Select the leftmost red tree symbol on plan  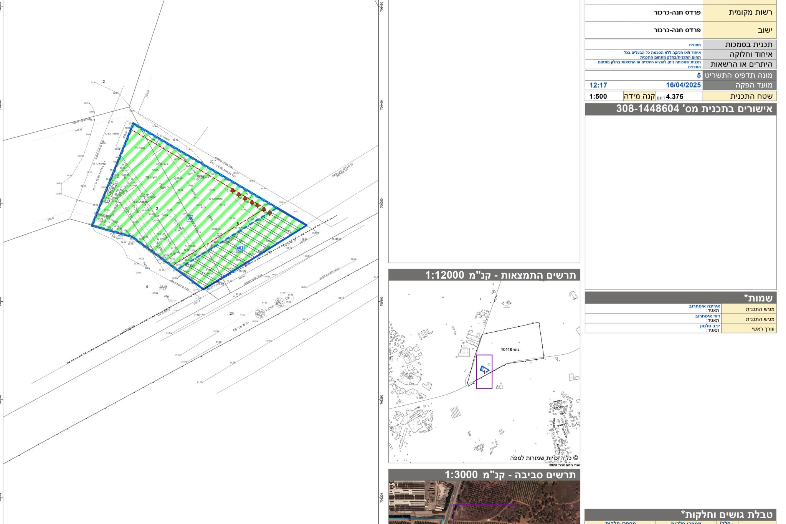(232, 190)
